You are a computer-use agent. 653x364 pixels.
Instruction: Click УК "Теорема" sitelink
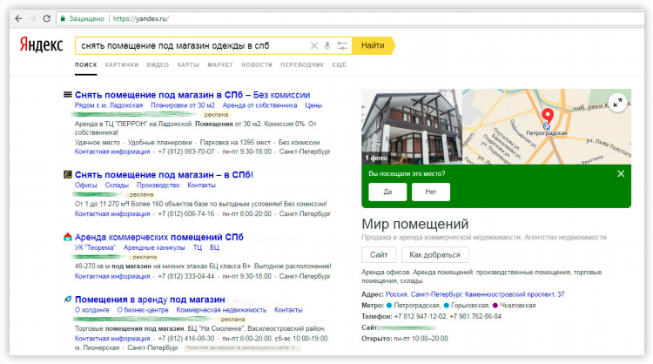[95, 247]
